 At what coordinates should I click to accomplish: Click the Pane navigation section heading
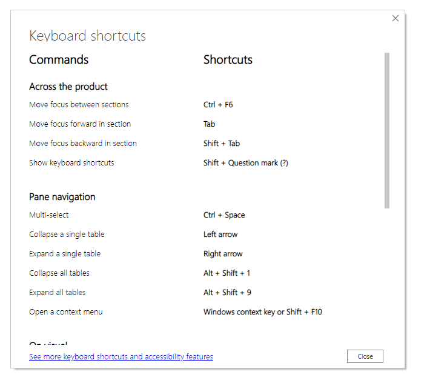tap(62, 197)
